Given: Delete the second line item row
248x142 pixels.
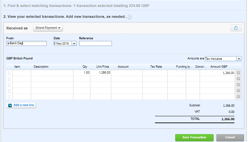Looking at the screenshot, I should [238, 79].
